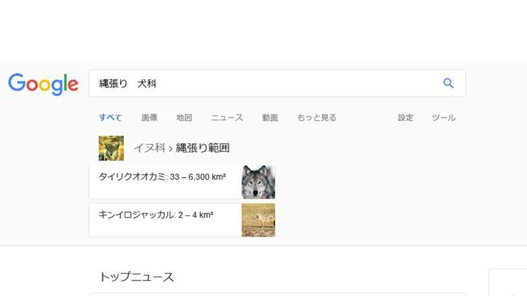Click the chevron between イヌ科 and 縄張り範囲
This screenshot has height=296, width=527.
170,148
